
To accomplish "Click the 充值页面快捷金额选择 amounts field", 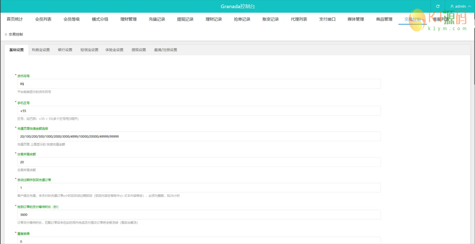I will (199, 137).
